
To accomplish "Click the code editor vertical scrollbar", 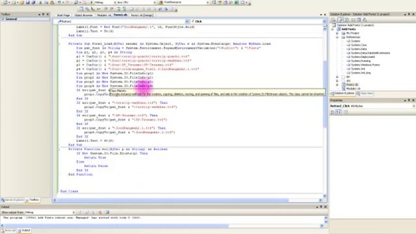I will pos(325,111).
